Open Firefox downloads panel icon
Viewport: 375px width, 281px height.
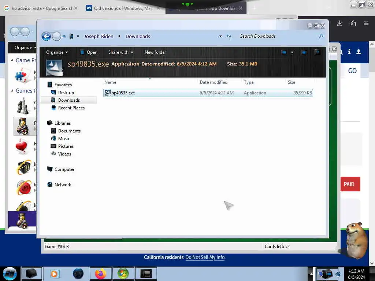(339, 23)
